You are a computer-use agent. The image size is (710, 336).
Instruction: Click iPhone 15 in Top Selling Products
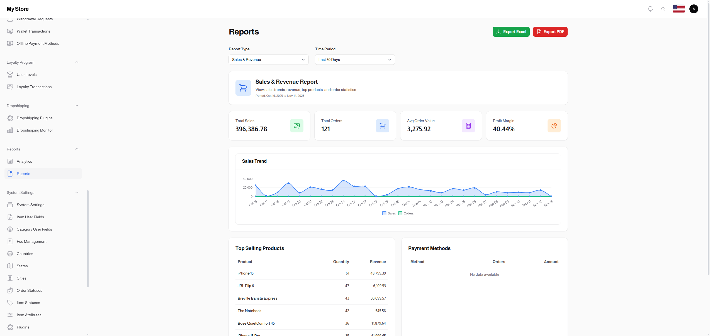(245, 273)
